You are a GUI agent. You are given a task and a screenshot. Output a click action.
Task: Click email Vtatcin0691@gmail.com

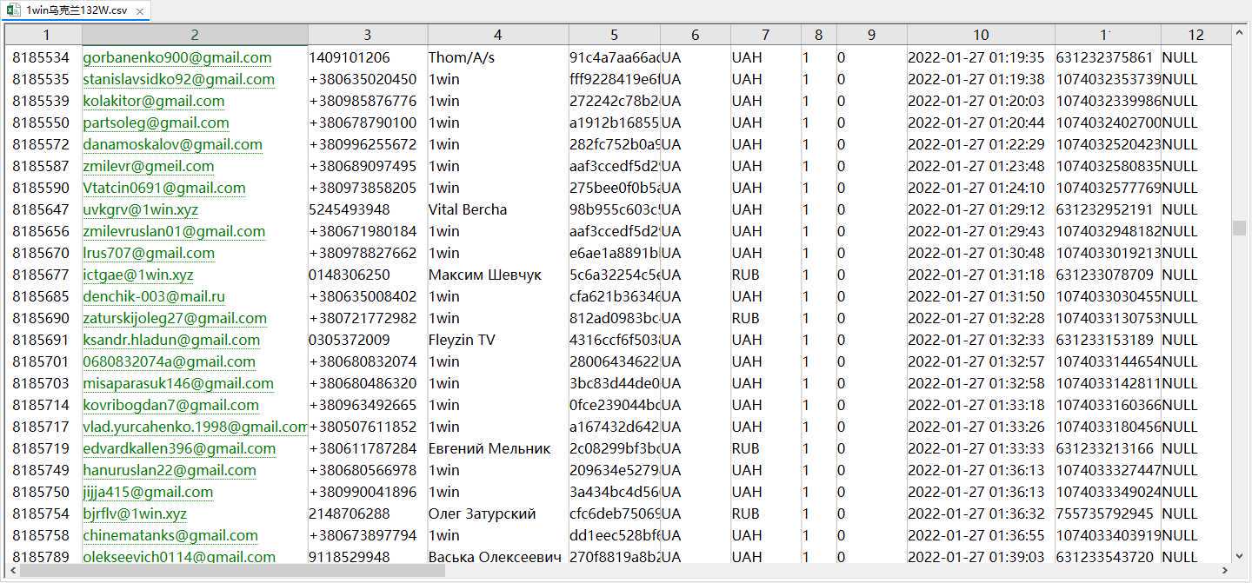[164, 188]
